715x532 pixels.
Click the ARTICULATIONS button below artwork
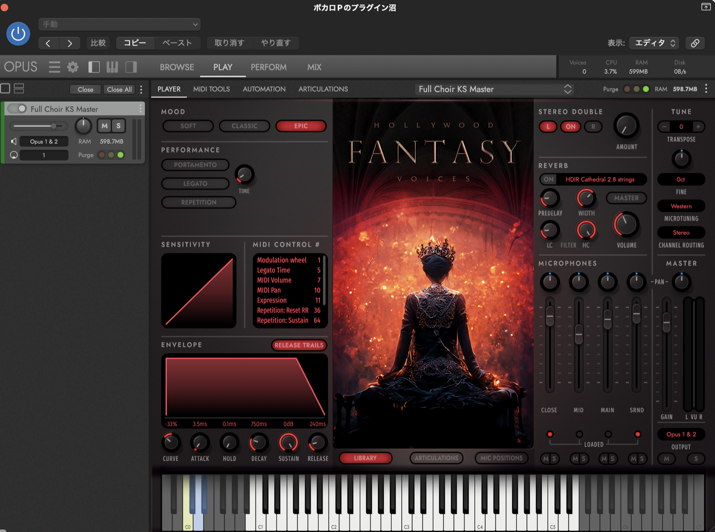[x=436, y=458]
